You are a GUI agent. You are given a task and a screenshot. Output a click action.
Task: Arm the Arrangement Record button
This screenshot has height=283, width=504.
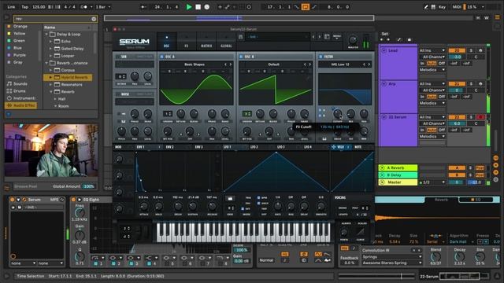click(x=206, y=7)
